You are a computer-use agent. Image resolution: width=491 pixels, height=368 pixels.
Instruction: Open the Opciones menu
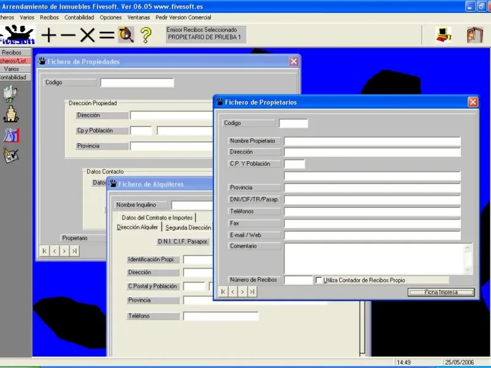coord(110,18)
